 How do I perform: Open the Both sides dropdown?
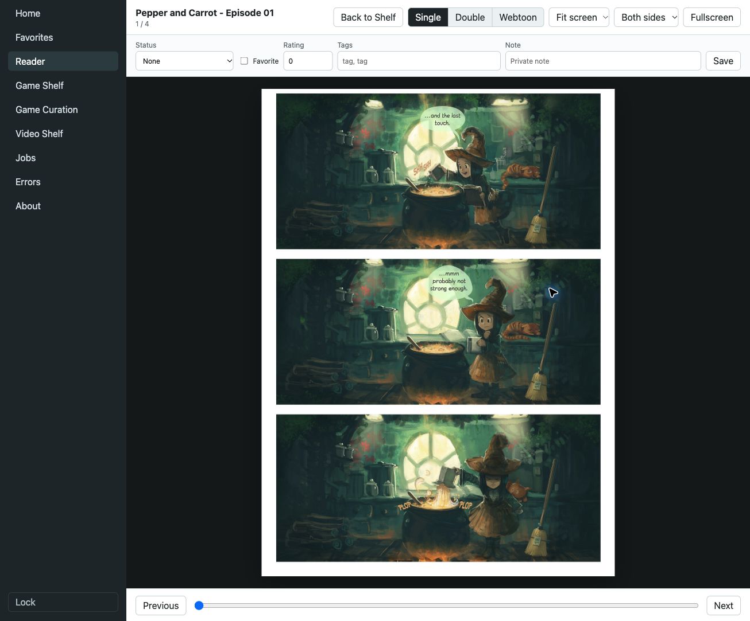(646, 17)
